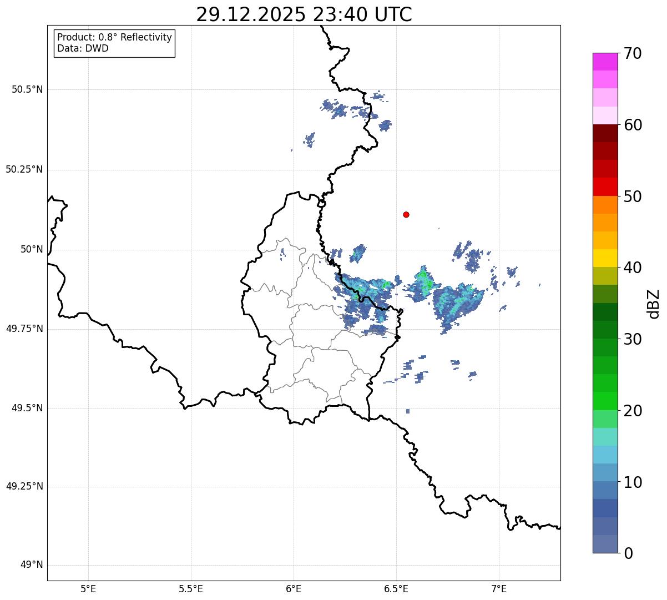The width and height of the screenshot is (667, 600).
Task: Click the 6°E longitude label
Action: tap(294, 588)
